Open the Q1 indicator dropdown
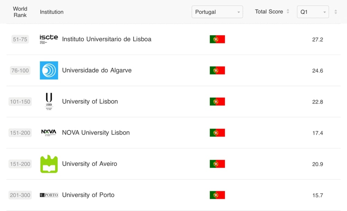This screenshot has width=347, height=211. 313,12
